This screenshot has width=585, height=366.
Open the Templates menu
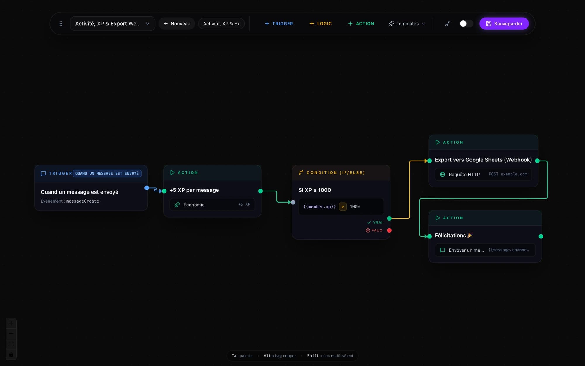click(x=407, y=24)
